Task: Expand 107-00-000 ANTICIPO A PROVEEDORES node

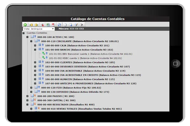Action: (x=35, y=83)
